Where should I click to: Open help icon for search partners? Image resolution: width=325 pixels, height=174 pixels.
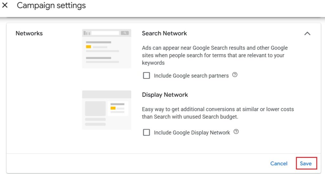click(235, 75)
